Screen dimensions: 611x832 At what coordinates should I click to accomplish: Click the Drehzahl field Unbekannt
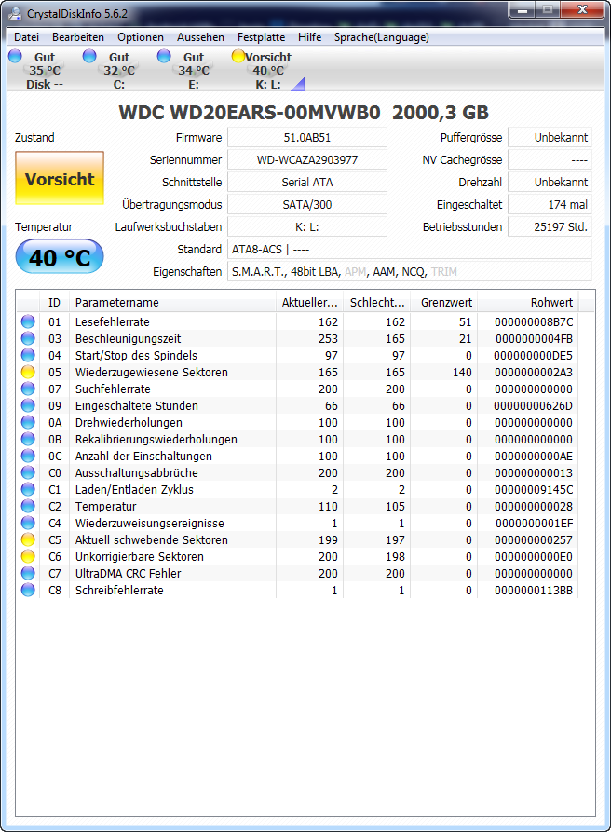pyautogui.click(x=550, y=182)
